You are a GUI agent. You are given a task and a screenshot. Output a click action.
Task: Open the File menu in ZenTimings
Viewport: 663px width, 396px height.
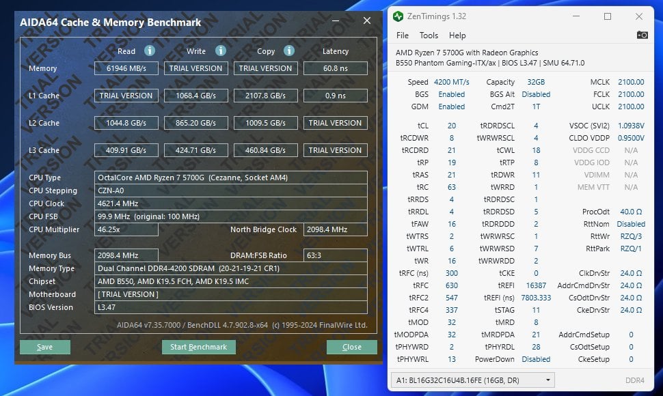tap(402, 36)
